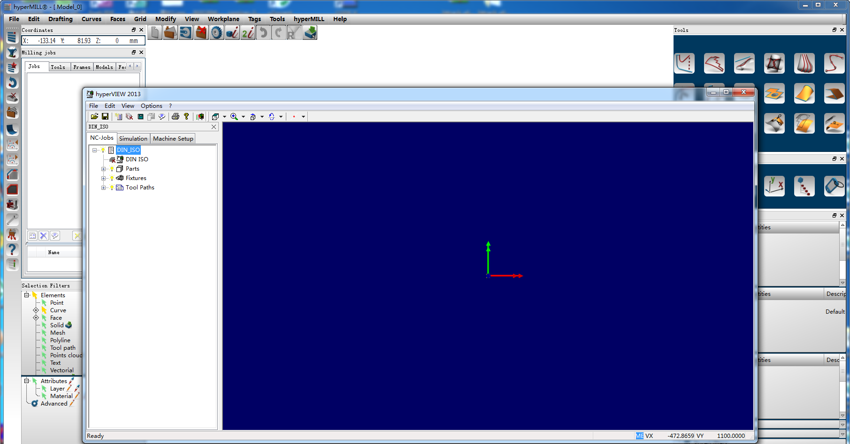850x444 pixels.
Task: Expand the Curve filter node
Action: 36,310
